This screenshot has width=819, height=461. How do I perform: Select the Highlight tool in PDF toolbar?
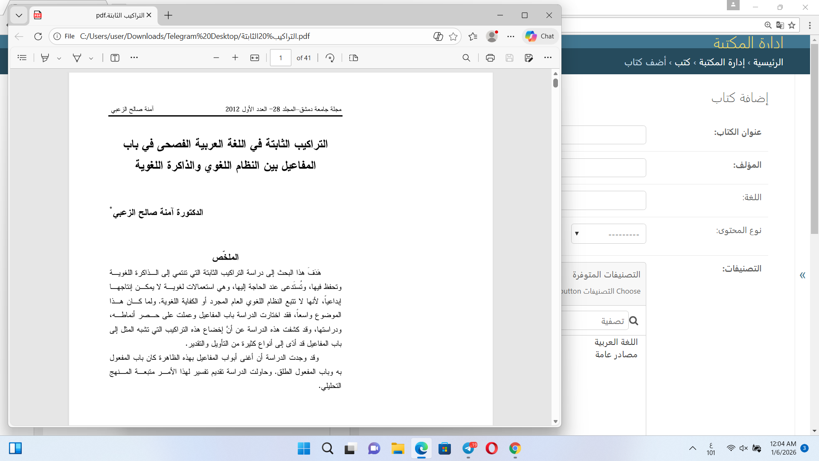[x=45, y=58]
